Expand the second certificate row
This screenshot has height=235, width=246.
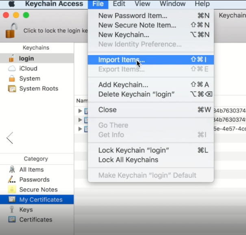coord(80,120)
